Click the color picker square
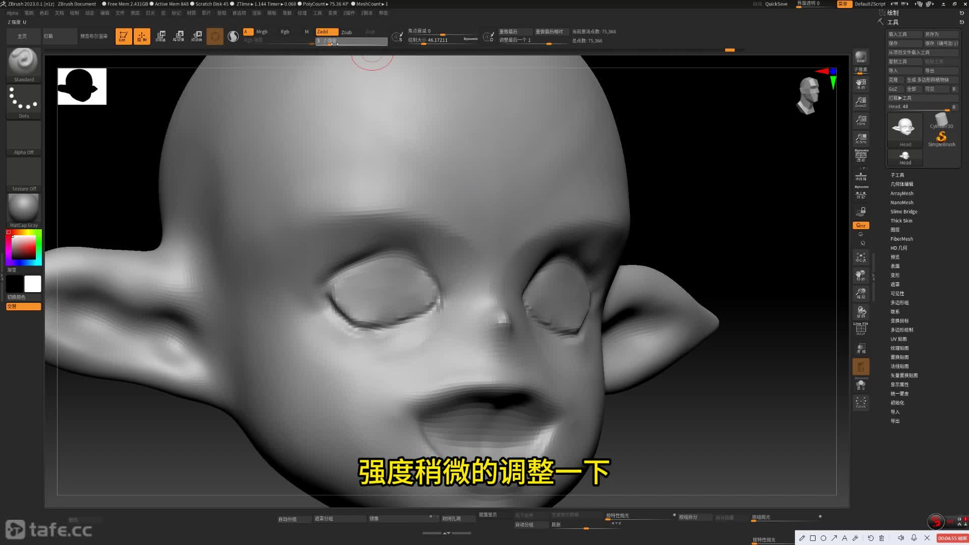 click(24, 247)
